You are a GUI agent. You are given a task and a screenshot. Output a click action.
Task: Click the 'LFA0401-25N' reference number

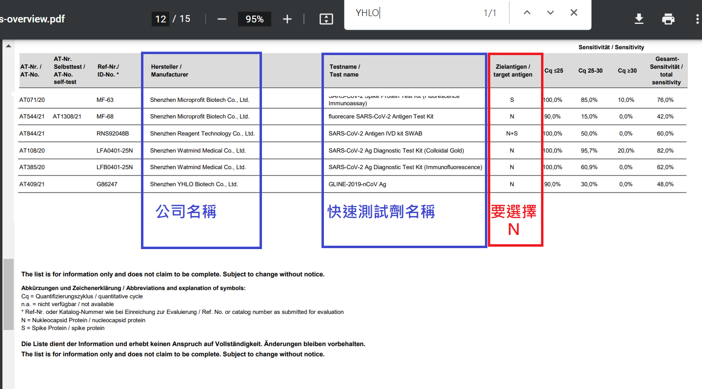point(115,151)
